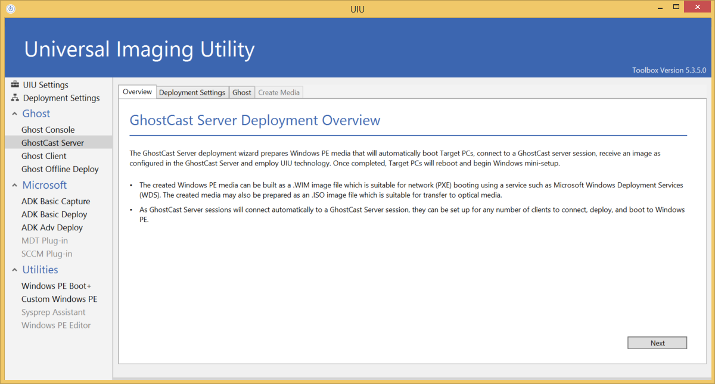This screenshot has height=384, width=715.
Task: Click the GhostCast Server Deployment Overview heading
Action: click(x=255, y=120)
